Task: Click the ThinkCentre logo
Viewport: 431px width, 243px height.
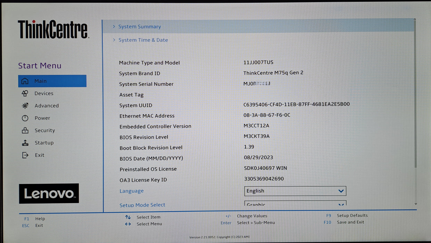Action: pyautogui.click(x=53, y=29)
